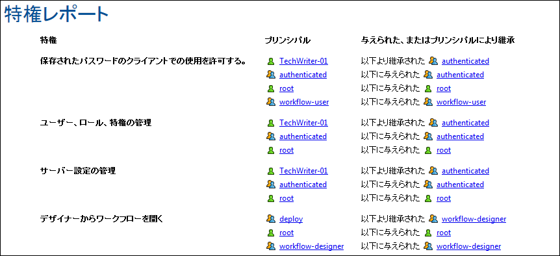Image resolution: width=560 pixels, height=256 pixels.
Task: Open workflow-designer link in プリンシパル column
Action: pos(311,246)
